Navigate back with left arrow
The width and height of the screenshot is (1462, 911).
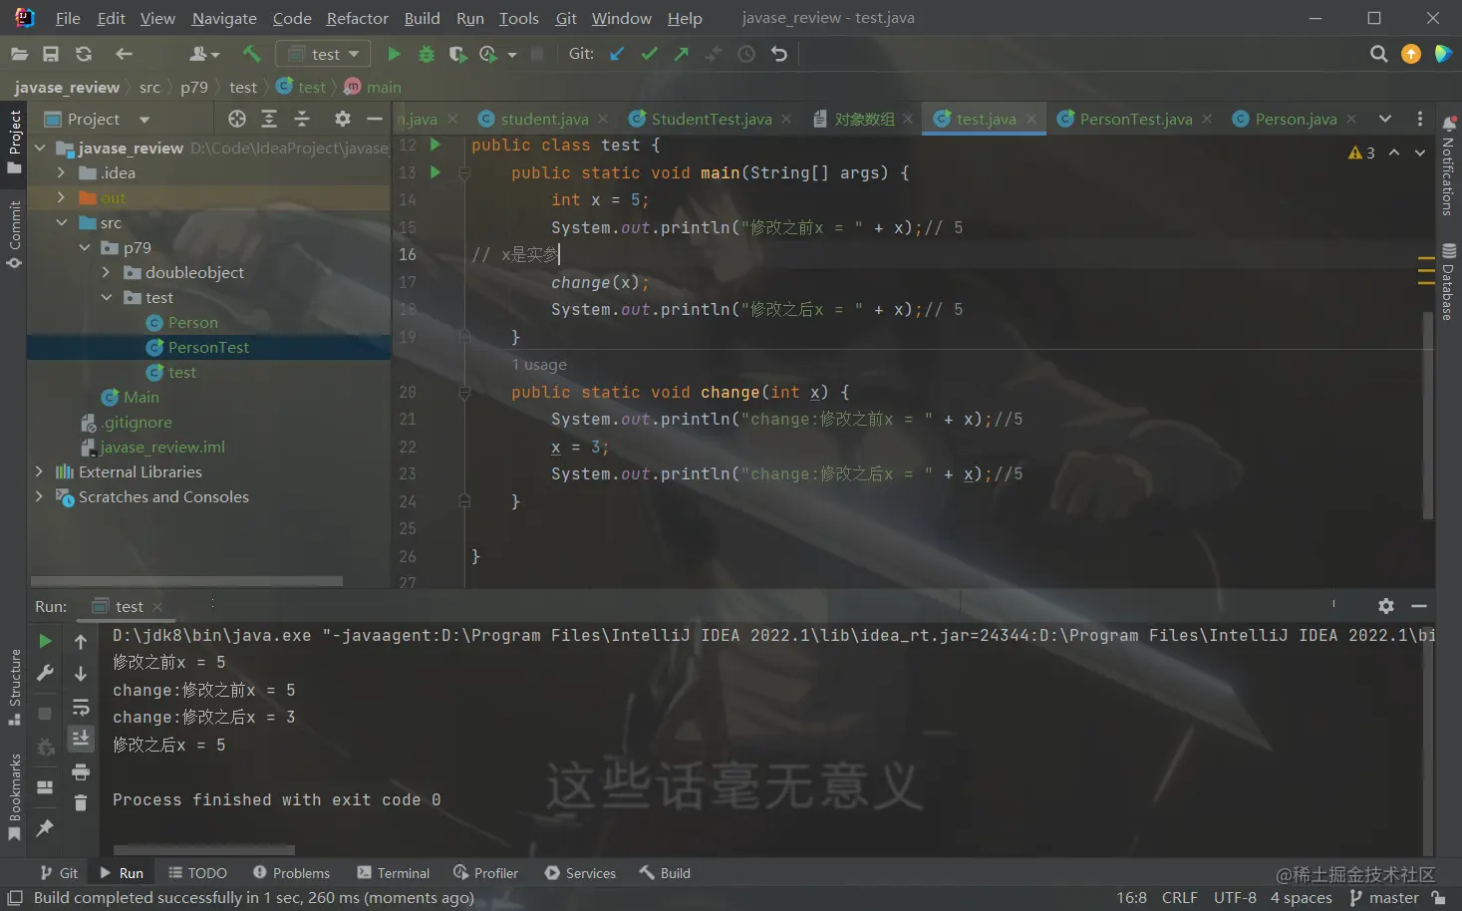pyautogui.click(x=124, y=54)
